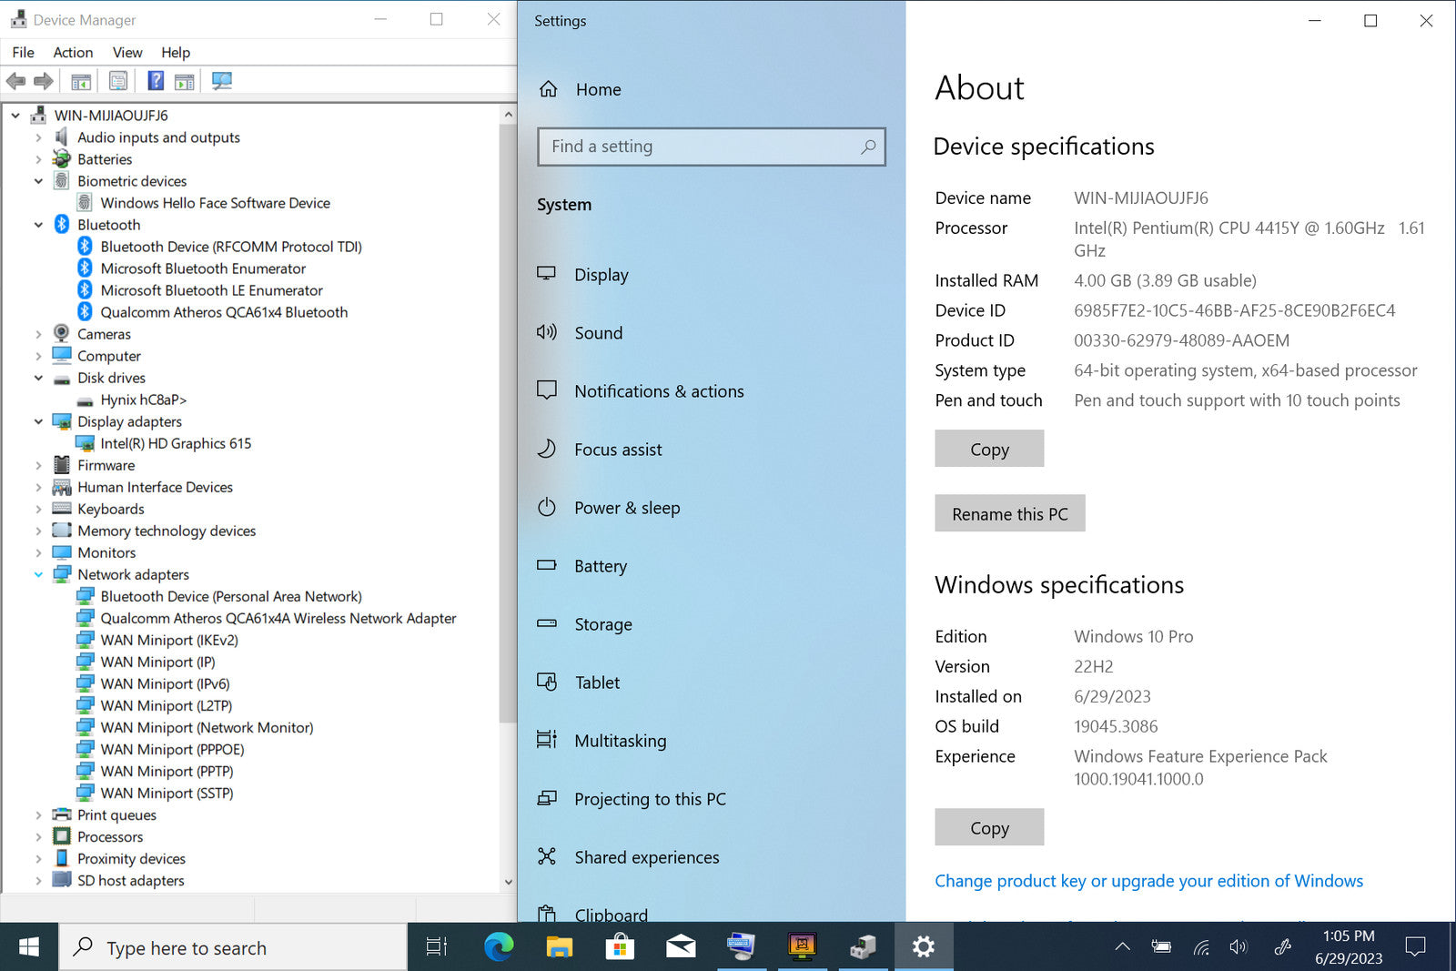Click the Device Manager vertical scrollbar down arrow

(508, 881)
